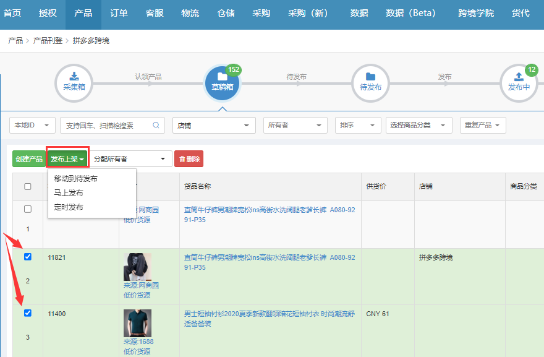Screen dimensions: 544x357
Task: Click the 创建产品 button
Action: 29,158
